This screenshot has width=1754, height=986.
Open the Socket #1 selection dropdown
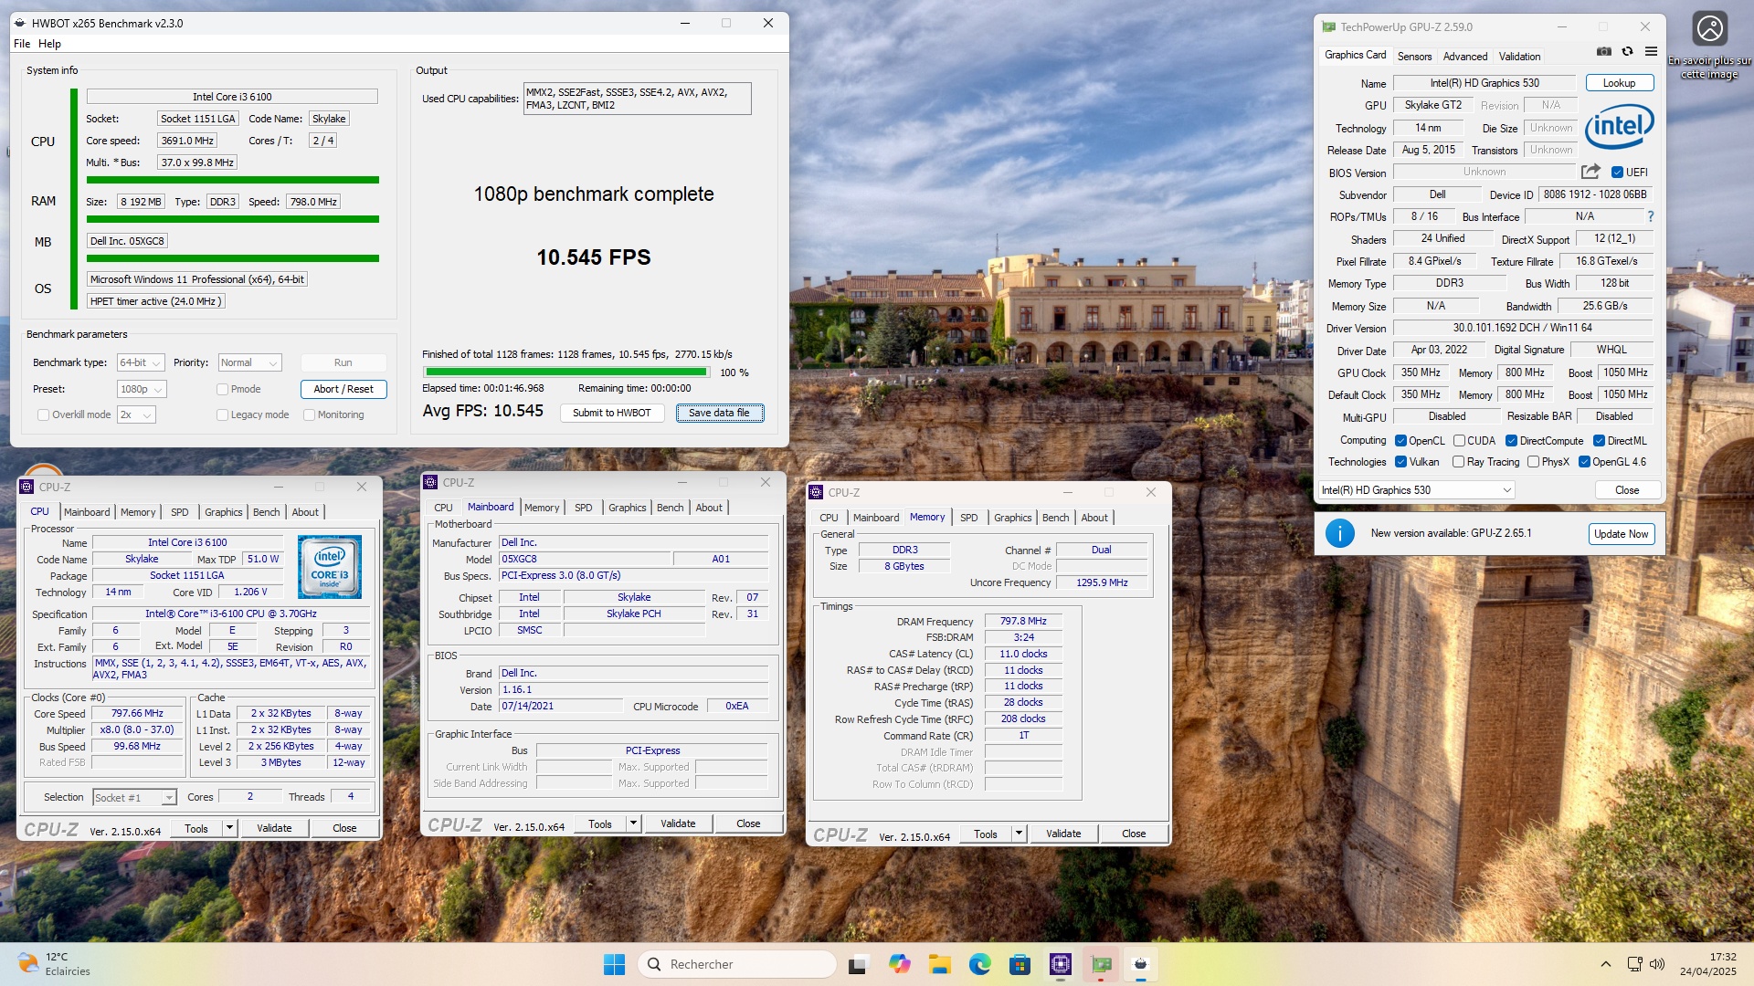click(x=134, y=797)
